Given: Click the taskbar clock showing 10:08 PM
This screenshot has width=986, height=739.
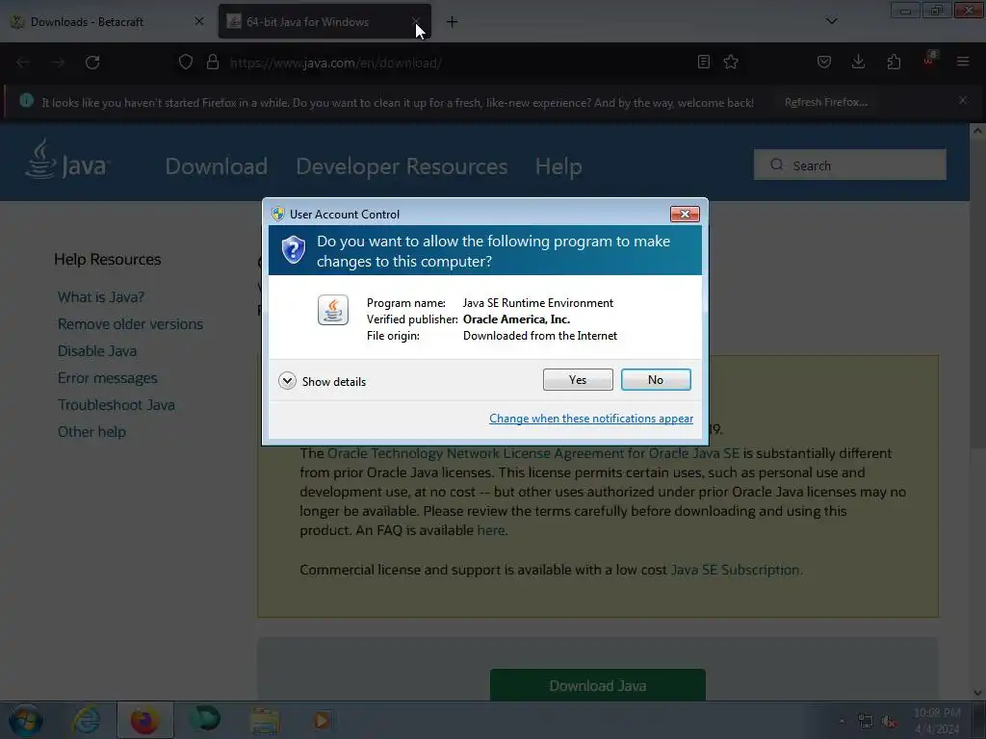Looking at the screenshot, I should (937, 721).
